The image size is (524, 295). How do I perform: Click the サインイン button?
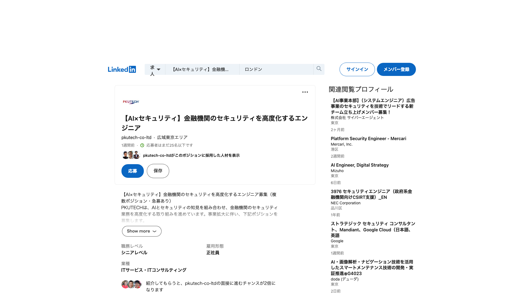[x=357, y=69]
